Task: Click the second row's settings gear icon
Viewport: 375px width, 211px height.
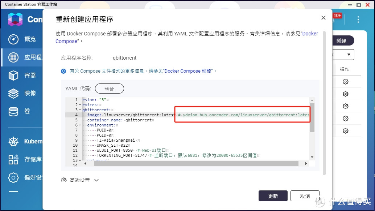Action: click(x=345, y=94)
